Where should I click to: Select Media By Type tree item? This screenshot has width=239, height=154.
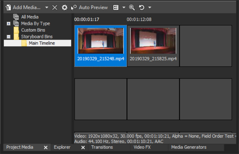tap(35, 23)
